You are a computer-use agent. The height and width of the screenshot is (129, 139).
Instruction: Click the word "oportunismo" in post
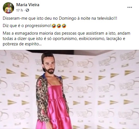pyautogui.click(x=65, y=39)
